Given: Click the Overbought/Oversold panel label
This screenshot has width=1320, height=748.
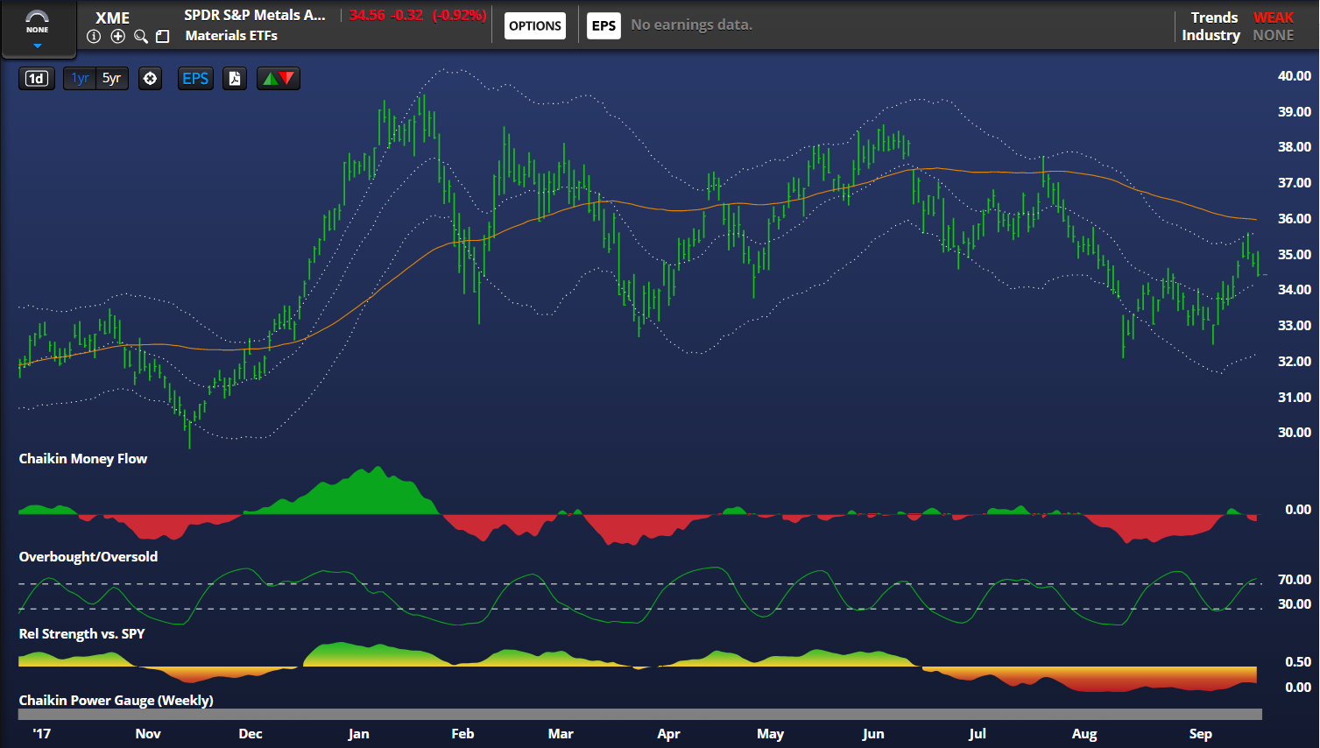Looking at the screenshot, I should [88, 557].
